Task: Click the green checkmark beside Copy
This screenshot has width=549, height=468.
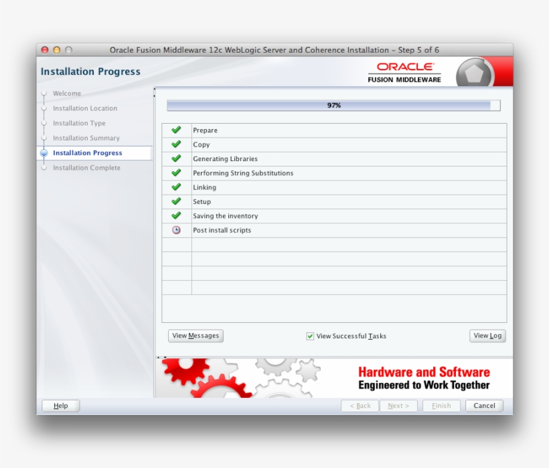Action: pos(176,144)
